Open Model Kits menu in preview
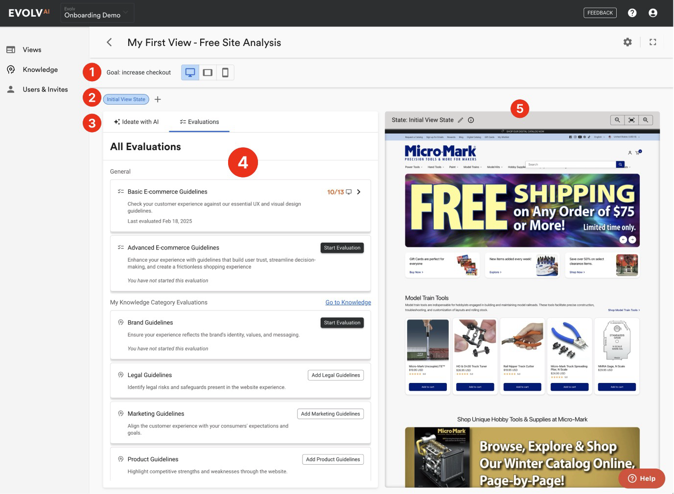This screenshot has height=494, width=674. (x=495, y=167)
